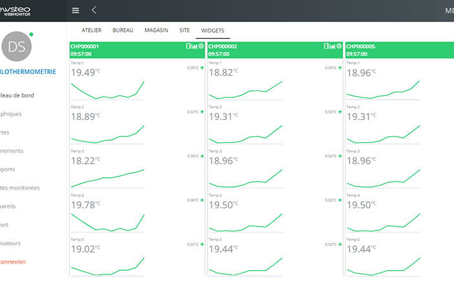
Task: Click the 19.78°C reading on CHP000001
Action: 86,205
